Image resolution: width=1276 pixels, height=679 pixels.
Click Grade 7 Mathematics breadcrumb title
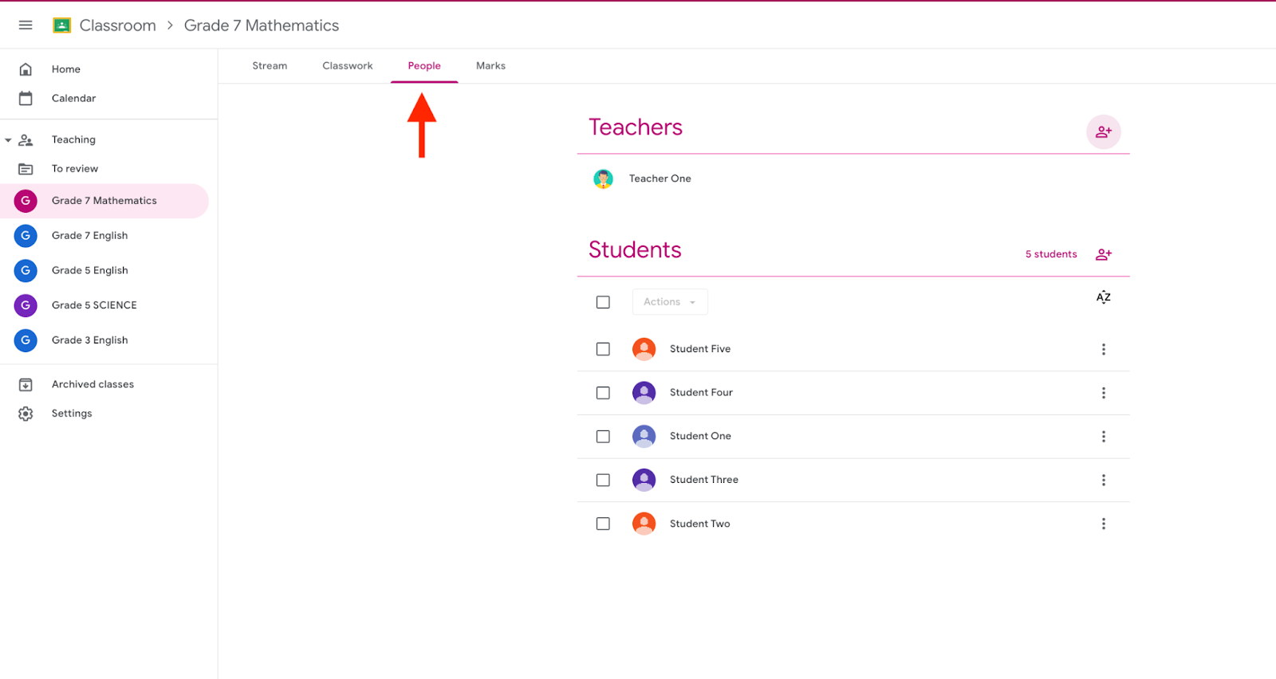click(x=262, y=26)
